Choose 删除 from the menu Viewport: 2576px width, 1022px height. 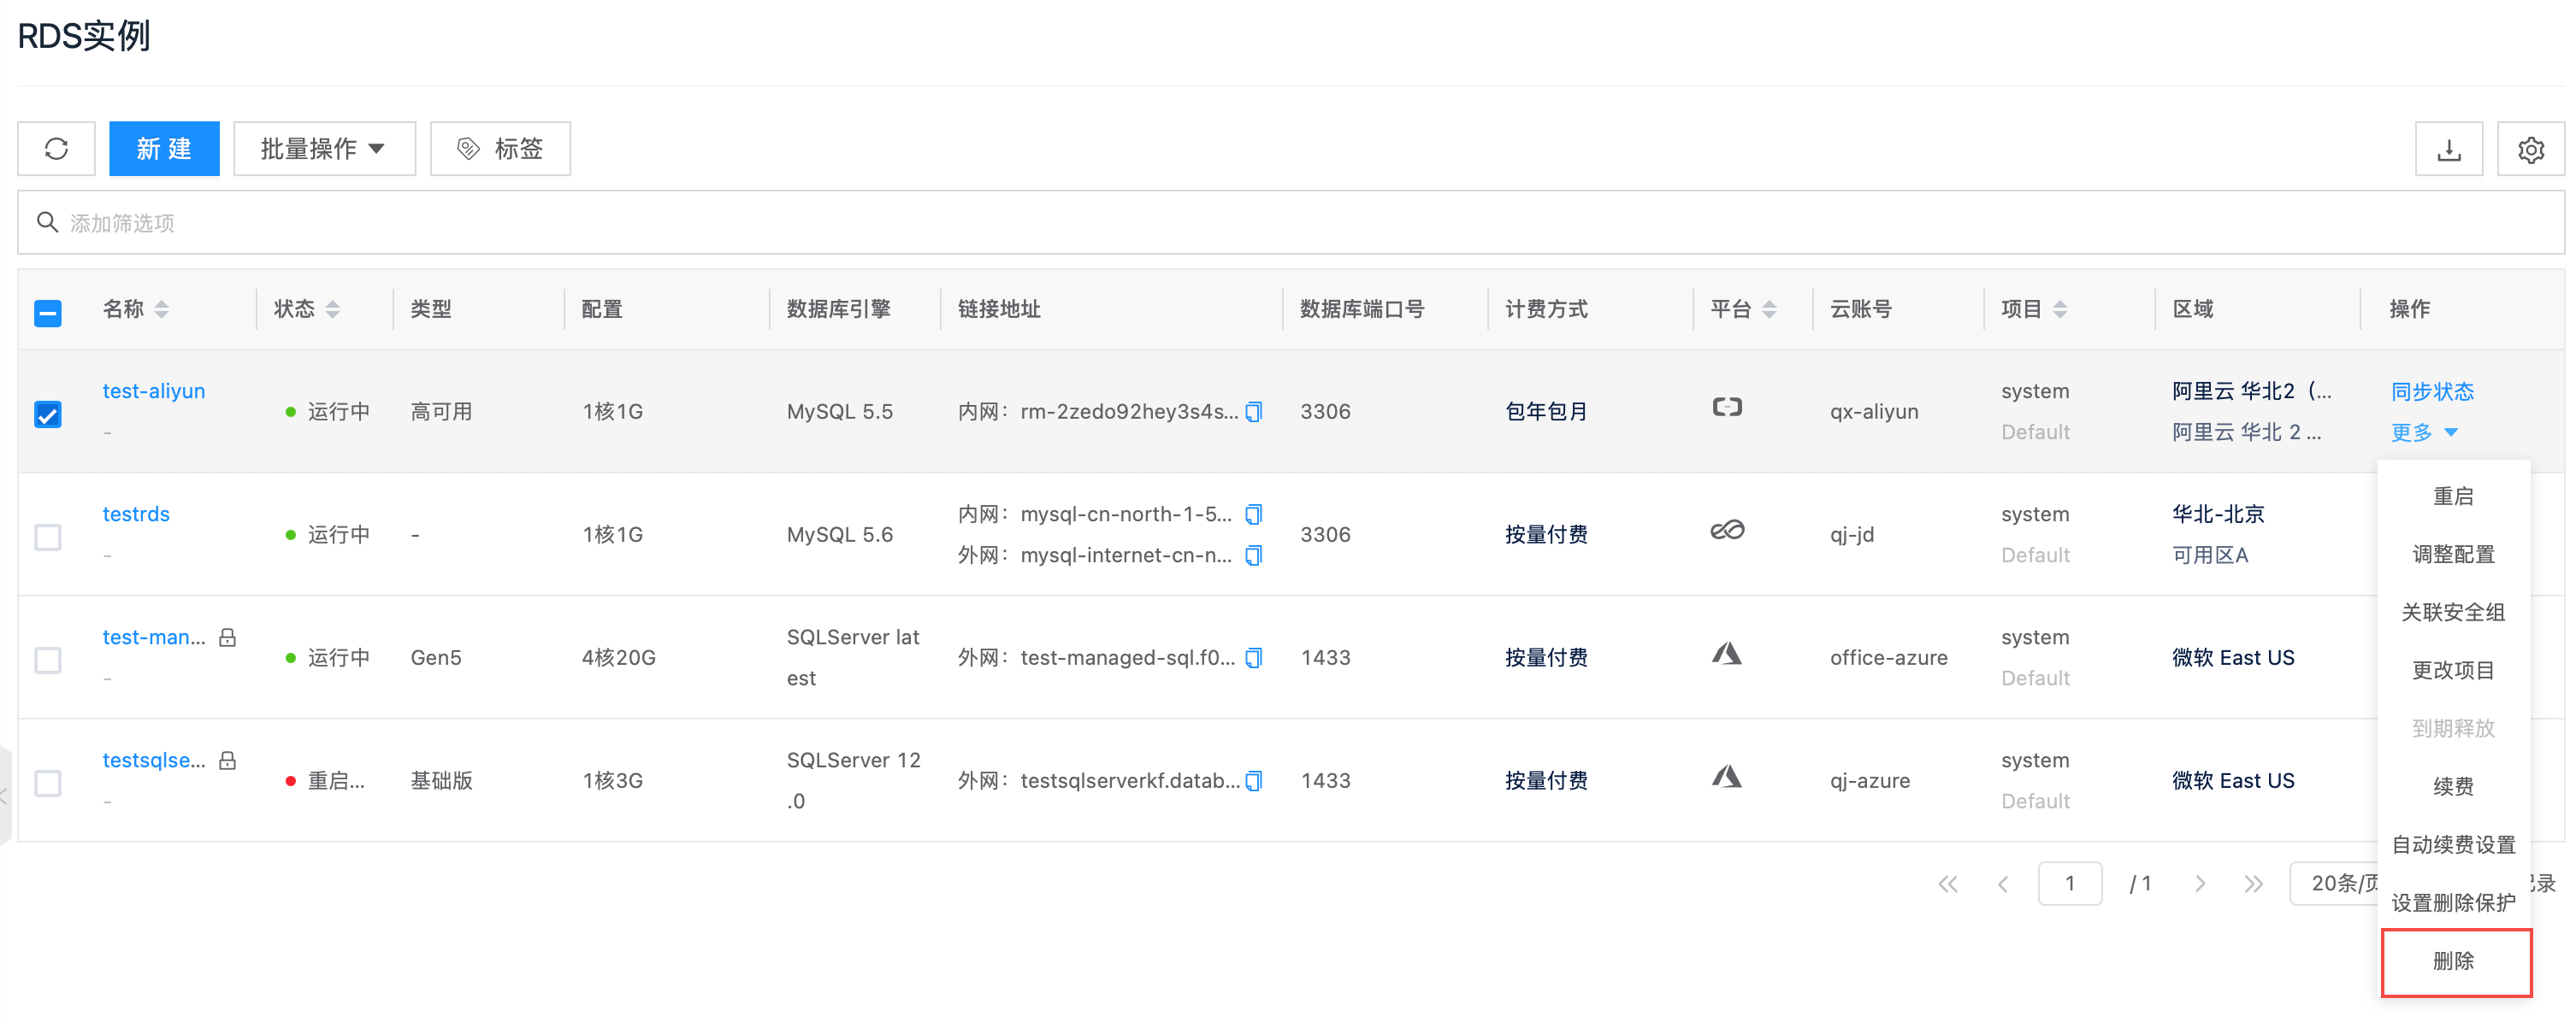point(2454,961)
